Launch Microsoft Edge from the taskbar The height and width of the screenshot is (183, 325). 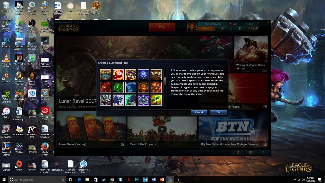point(79,180)
